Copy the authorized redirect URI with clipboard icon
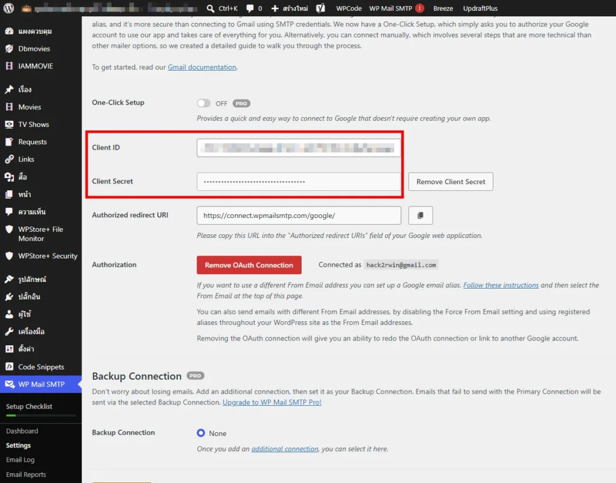Viewport: 616px width, 483px height. coord(421,216)
